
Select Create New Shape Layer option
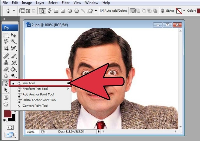(x=133, y=11)
